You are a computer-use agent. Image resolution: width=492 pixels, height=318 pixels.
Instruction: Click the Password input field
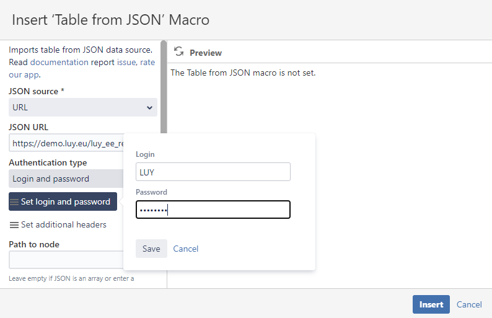[213, 210]
